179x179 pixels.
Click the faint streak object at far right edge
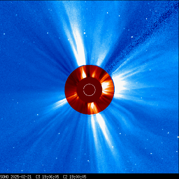(168, 133)
